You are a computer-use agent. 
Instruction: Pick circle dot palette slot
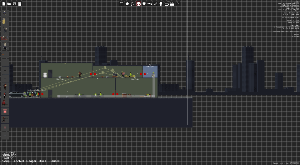5,71
